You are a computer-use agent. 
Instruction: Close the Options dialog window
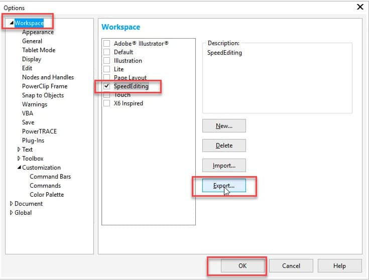click(x=359, y=7)
